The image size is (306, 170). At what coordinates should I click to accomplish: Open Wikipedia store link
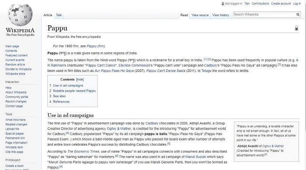coord(15,74)
